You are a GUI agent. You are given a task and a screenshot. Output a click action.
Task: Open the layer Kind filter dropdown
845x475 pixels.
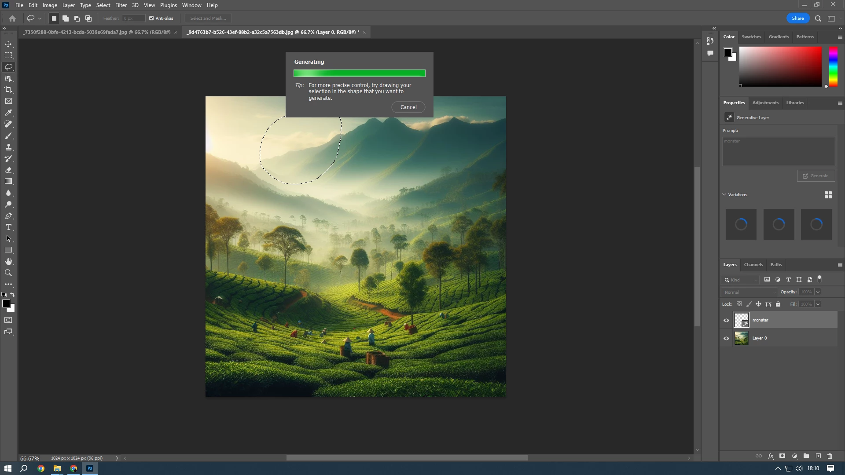click(744, 280)
